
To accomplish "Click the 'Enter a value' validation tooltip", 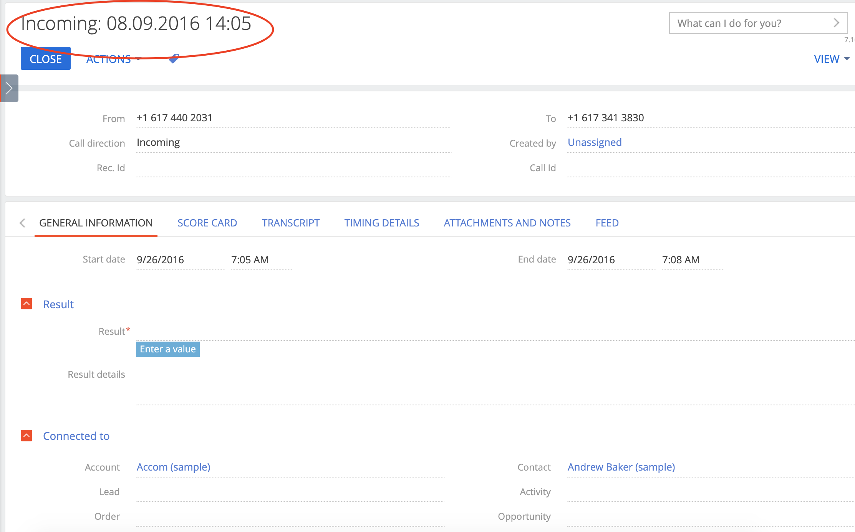I will coord(168,349).
